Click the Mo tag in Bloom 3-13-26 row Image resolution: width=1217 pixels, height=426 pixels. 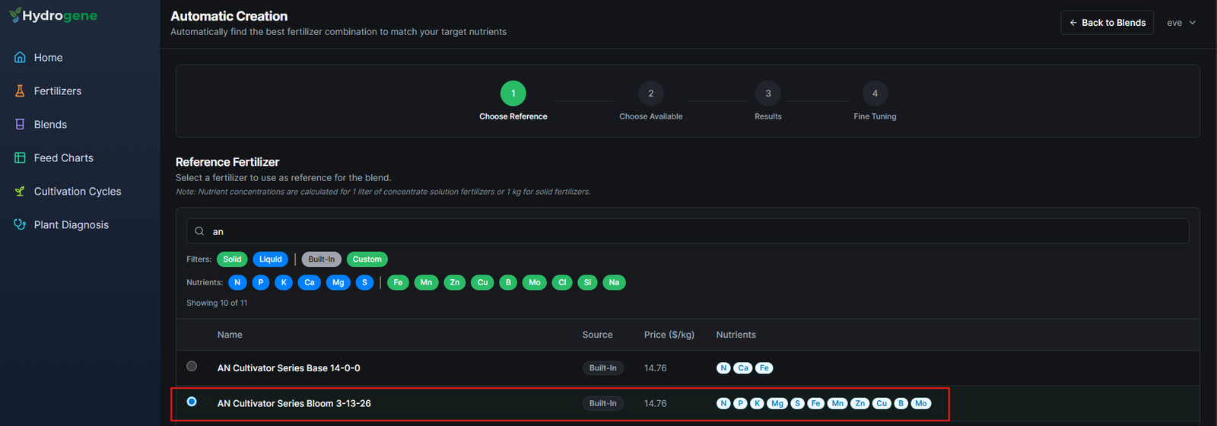(x=921, y=404)
